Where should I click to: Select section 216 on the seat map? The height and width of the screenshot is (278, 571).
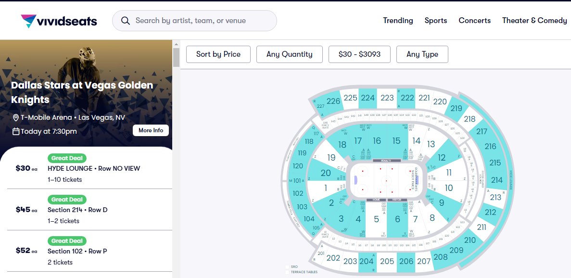click(x=490, y=147)
